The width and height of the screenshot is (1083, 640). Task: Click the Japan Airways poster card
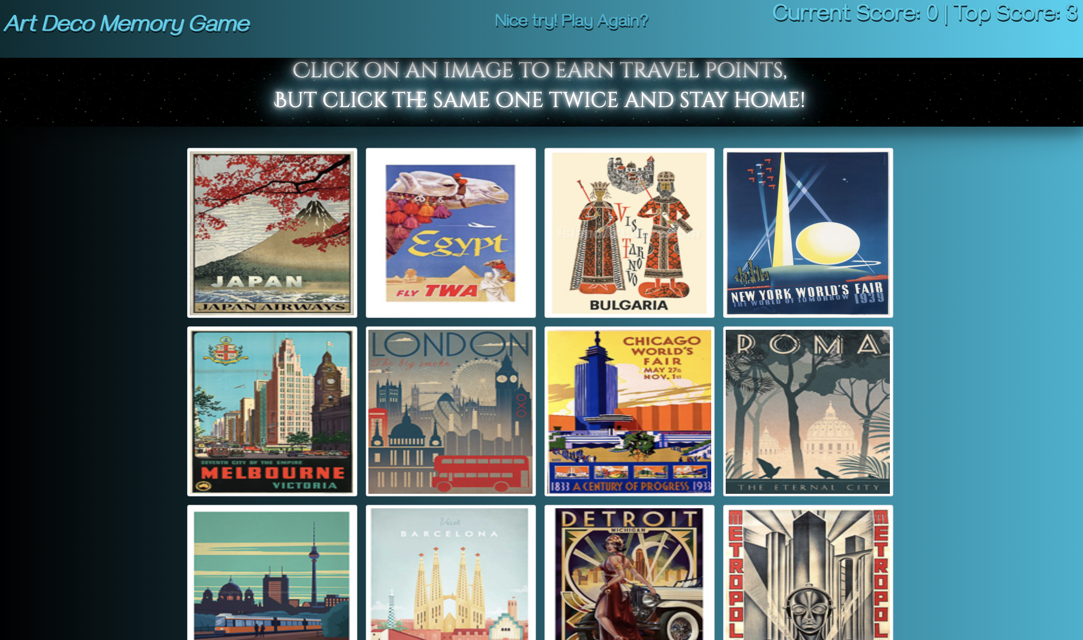[x=272, y=233]
